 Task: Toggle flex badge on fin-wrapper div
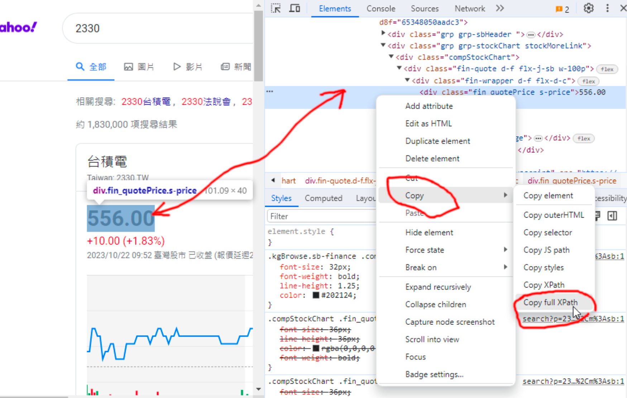588,81
